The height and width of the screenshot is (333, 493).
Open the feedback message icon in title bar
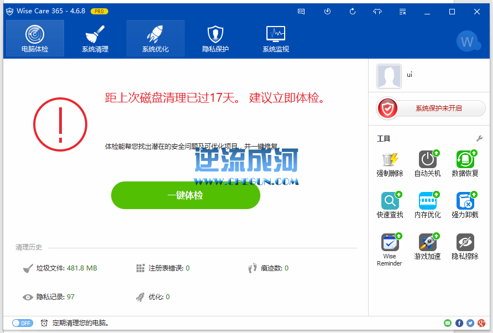click(x=301, y=12)
